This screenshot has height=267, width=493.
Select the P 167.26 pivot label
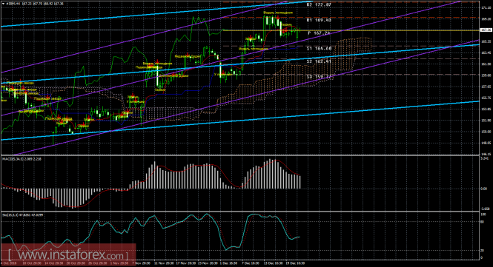(319, 33)
